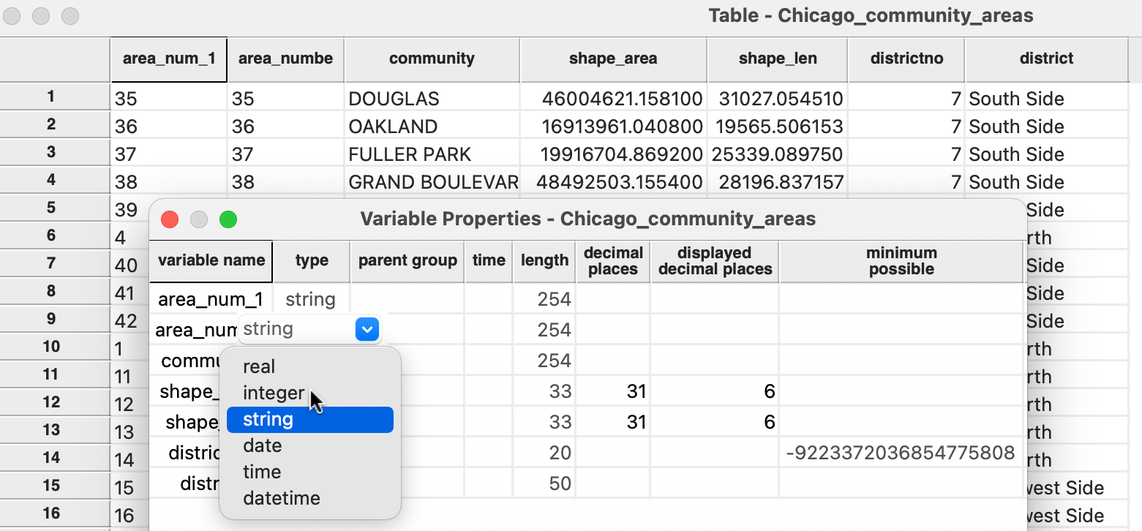Select row header 10 in Table
Screen dimensions: 1142x531
tap(55, 347)
